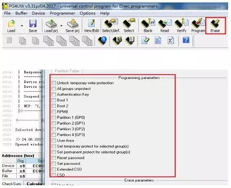Tick the RPMB checkbox
Viewport: 231px width, 188px height.
[x=54, y=111]
